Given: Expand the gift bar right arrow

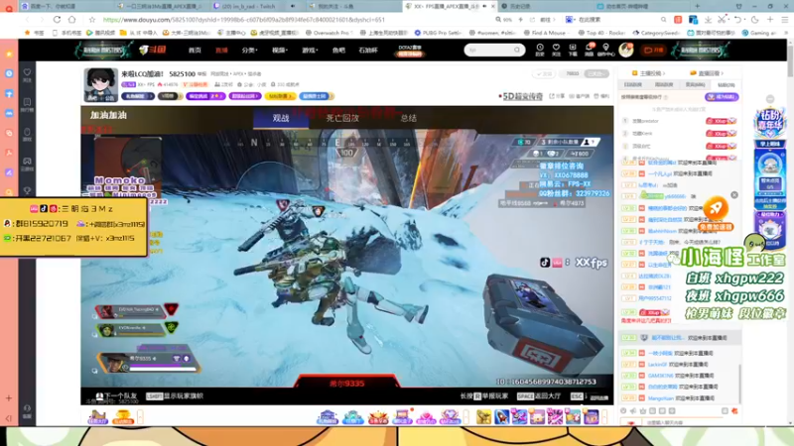Looking at the screenshot, I should (604, 417).
